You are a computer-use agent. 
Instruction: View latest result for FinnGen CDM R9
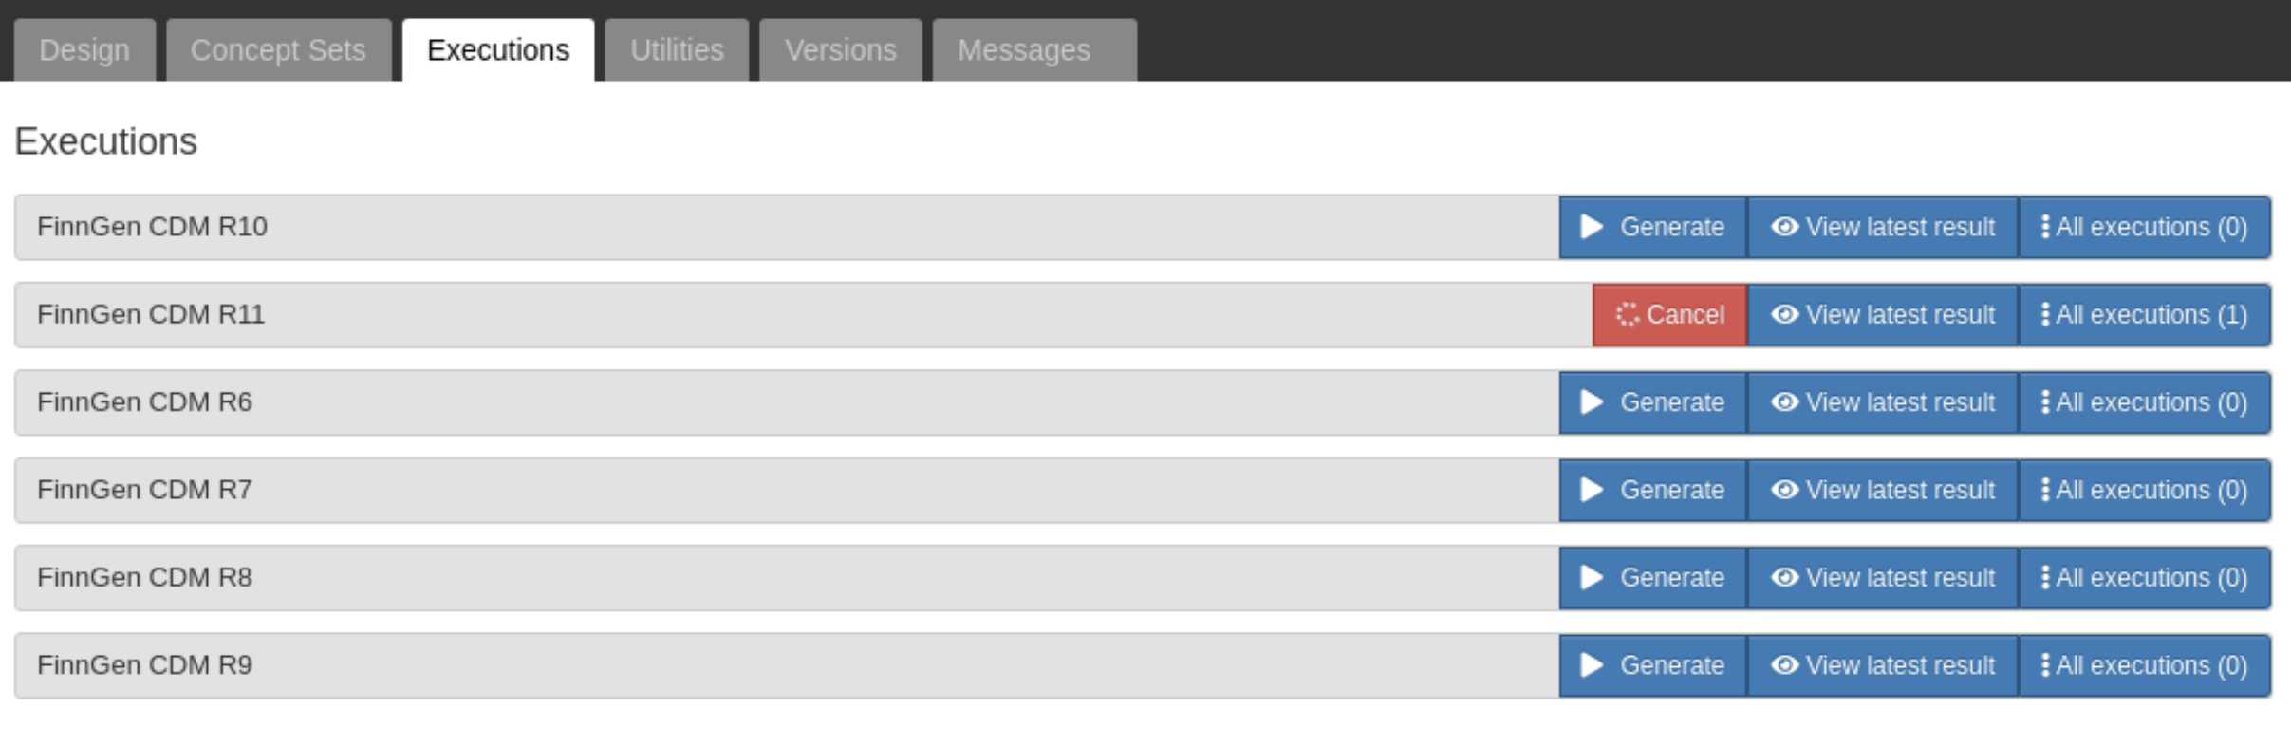pyautogui.click(x=1883, y=665)
